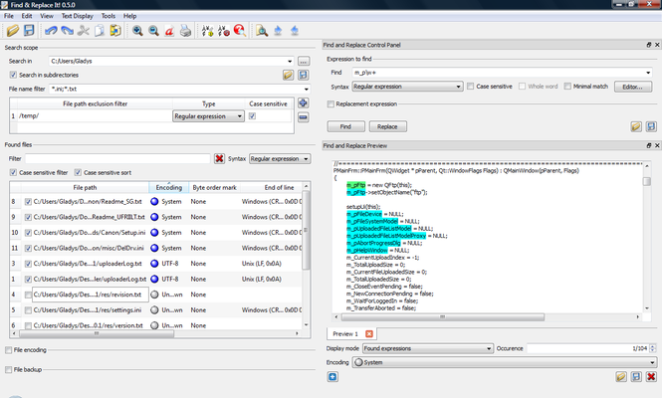Enable the Minimal match checkbox
The width and height of the screenshot is (662, 398).
[567, 87]
